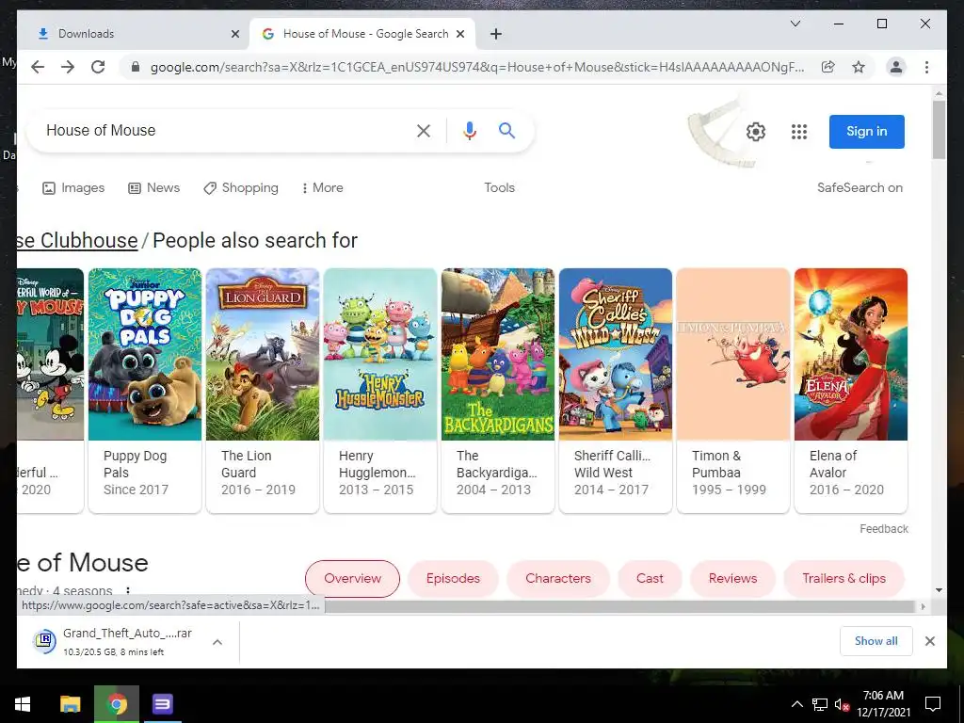Select the Trailers & clips chip
This screenshot has width=964, height=723.
844,579
